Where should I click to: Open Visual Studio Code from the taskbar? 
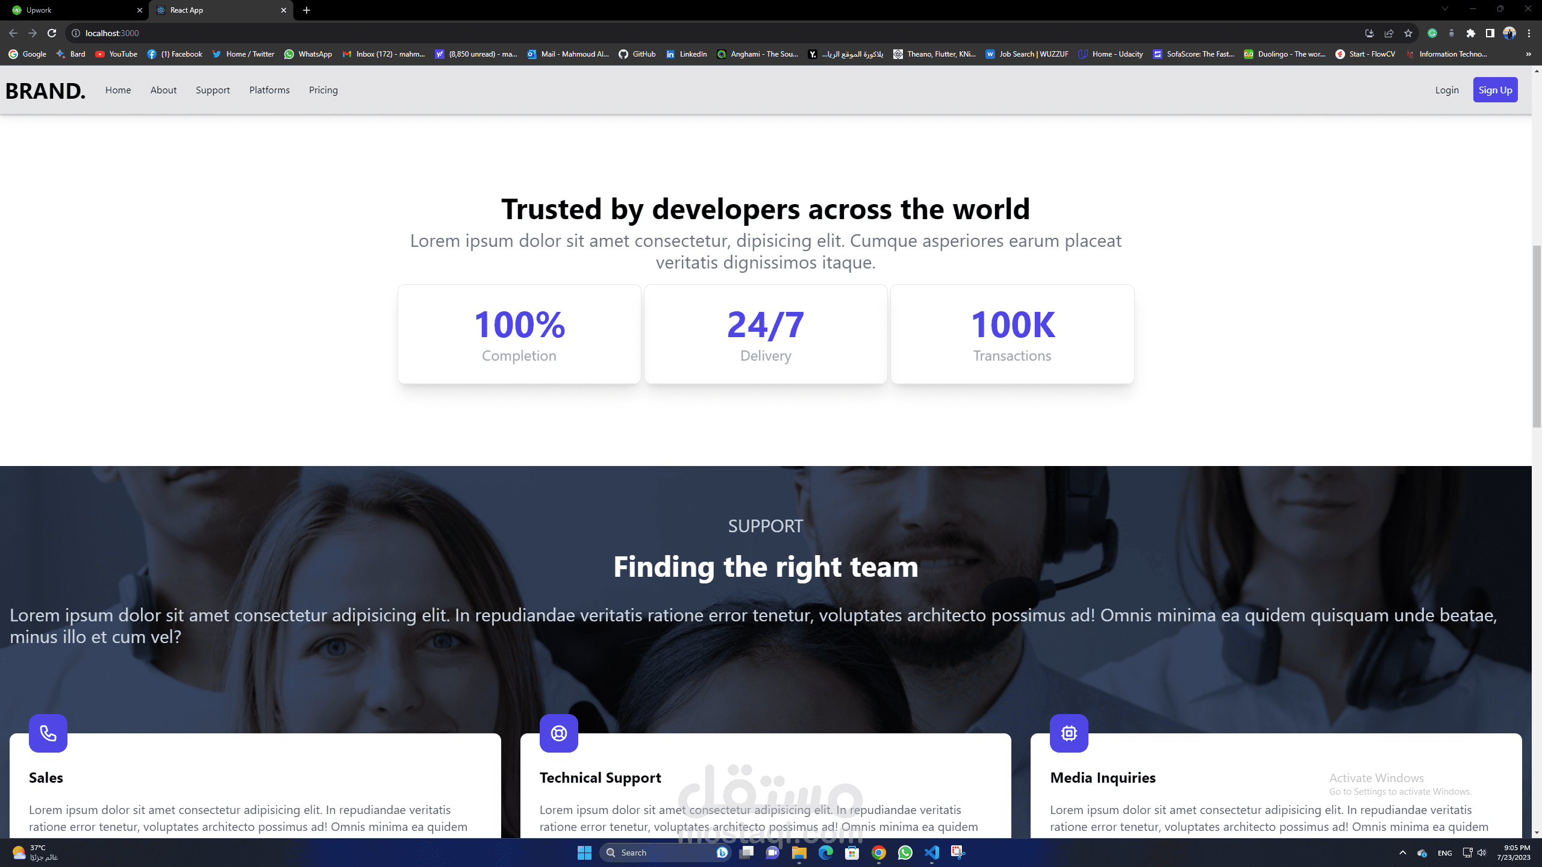(x=931, y=853)
